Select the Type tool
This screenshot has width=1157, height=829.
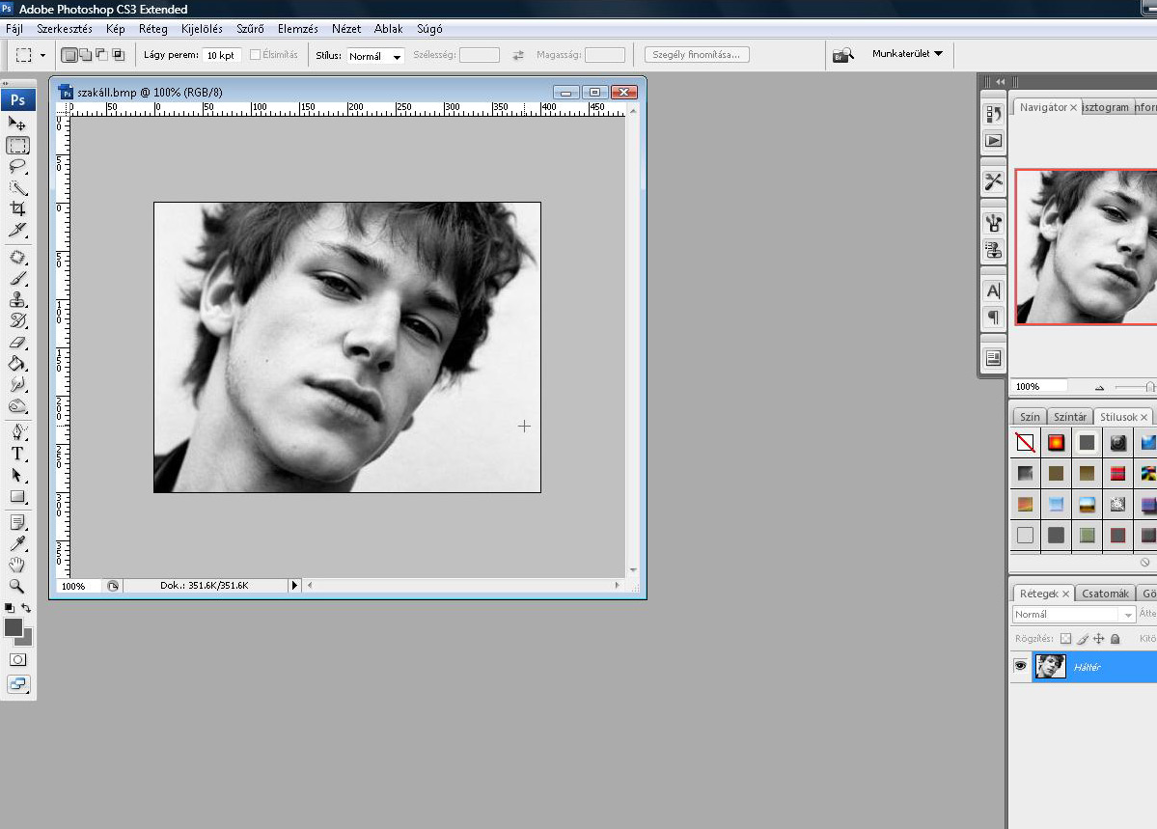click(x=17, y=454)
